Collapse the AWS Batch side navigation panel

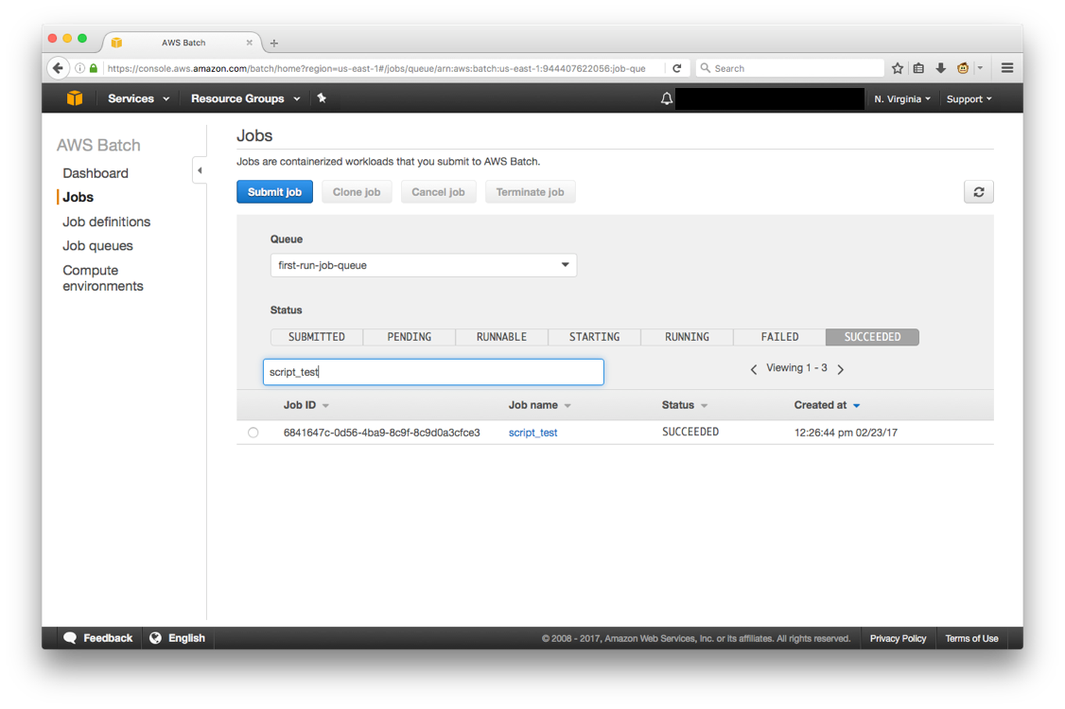pyautogui.click(x=200, y=170)
